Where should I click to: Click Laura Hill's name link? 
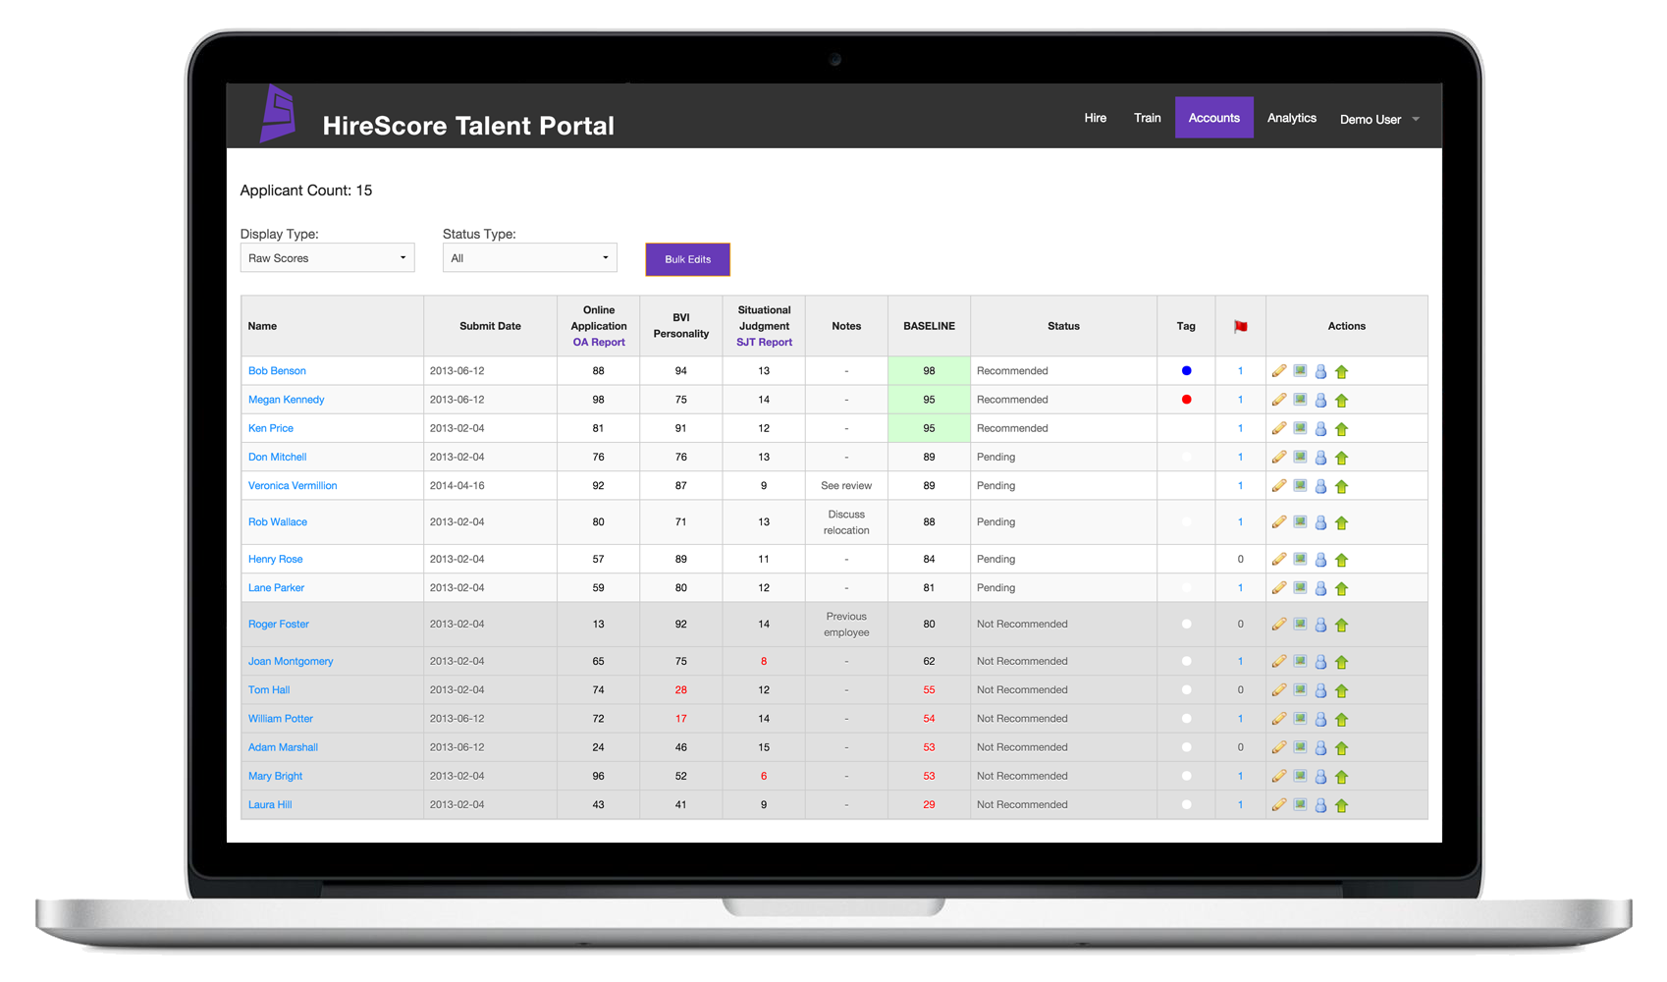[270, 805]
